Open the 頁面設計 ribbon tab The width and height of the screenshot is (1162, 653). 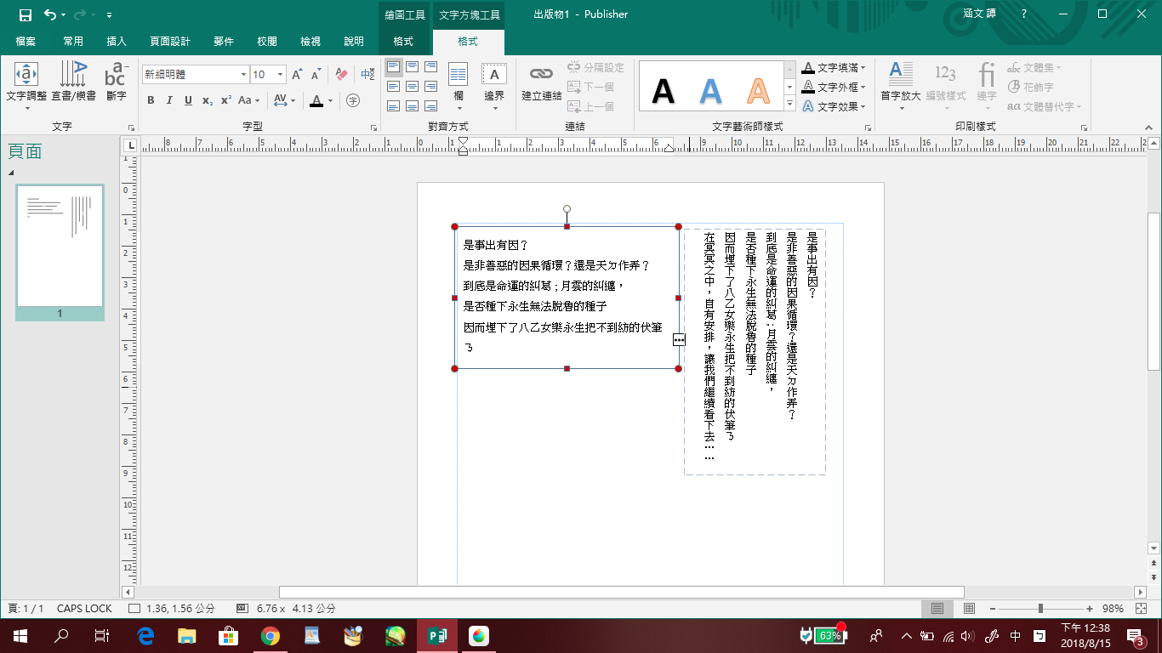tap(170, 42)
